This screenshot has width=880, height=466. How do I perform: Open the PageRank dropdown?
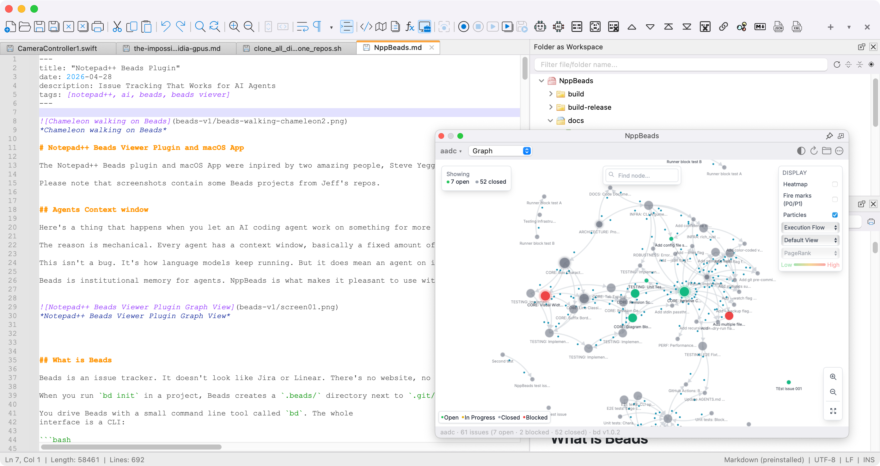(x=810, y=254)
